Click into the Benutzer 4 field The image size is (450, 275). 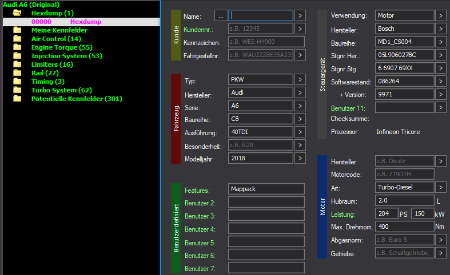(x=266, y=228)
